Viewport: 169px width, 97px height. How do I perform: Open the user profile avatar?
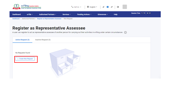[x=125, y=7]
